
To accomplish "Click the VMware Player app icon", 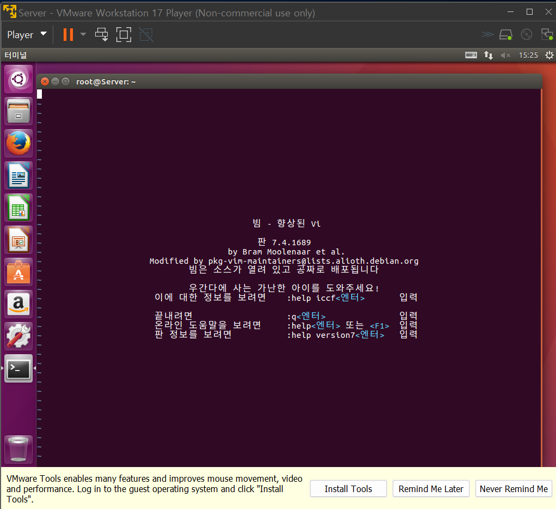I will click(10, 12).
